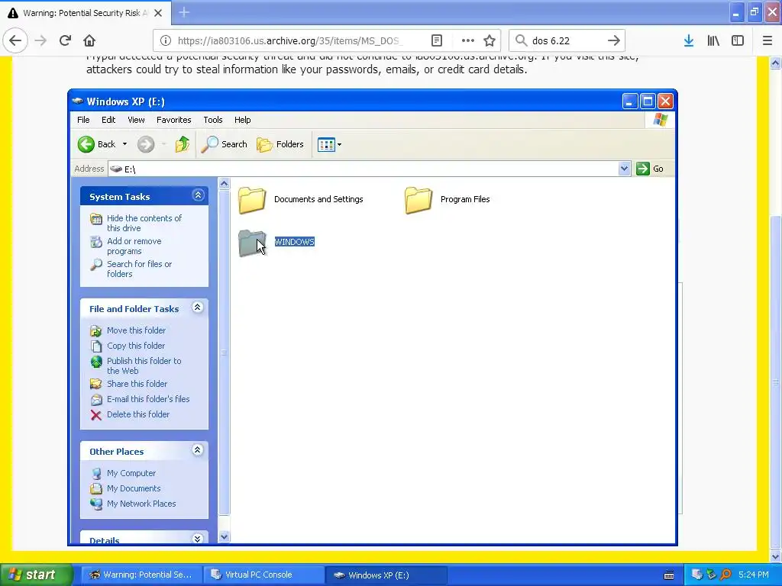Click Windows XP (E:) taskbar button

tap(386, 575)
